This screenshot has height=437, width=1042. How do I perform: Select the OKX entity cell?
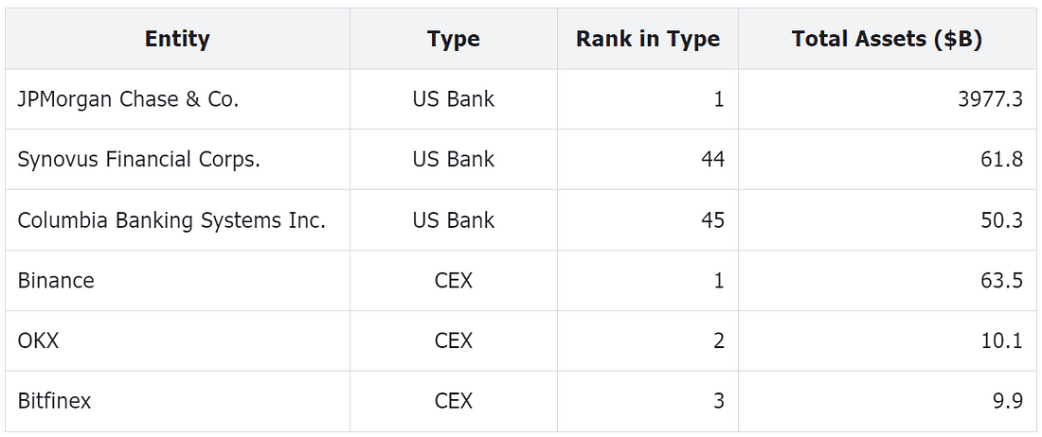177,341
